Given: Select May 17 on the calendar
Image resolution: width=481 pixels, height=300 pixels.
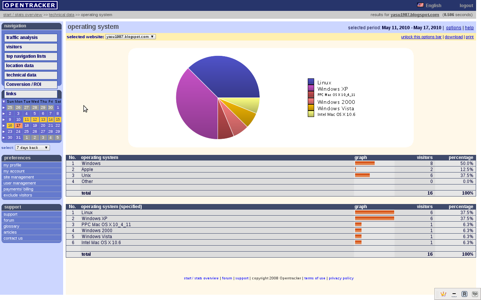Looking at the screenshot, I should 18,125.
